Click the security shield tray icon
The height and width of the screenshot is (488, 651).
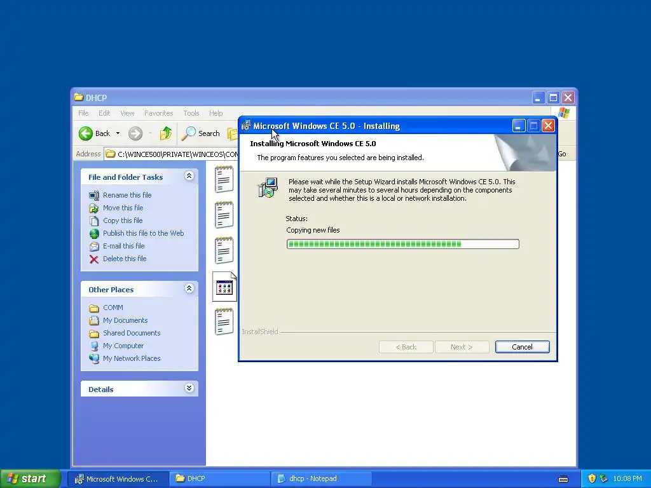(592, 478)
